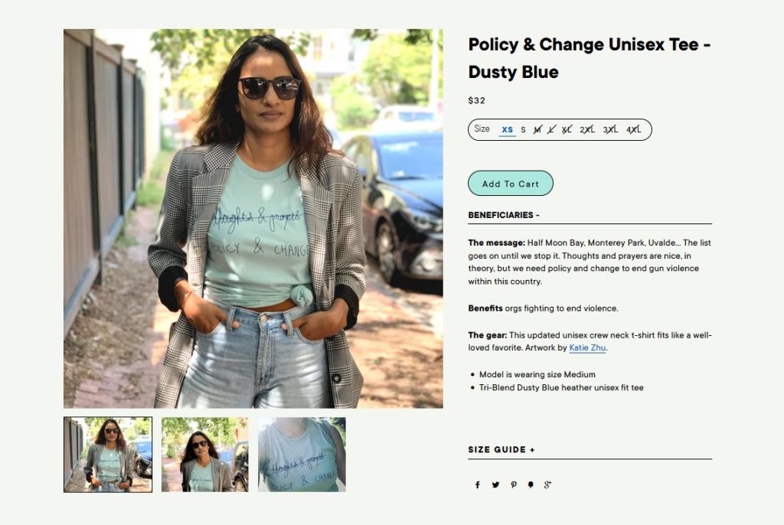The height and width of the screenshot is (525, 784).
Task: Share the tee on Facebook
Action: point(477,484)
